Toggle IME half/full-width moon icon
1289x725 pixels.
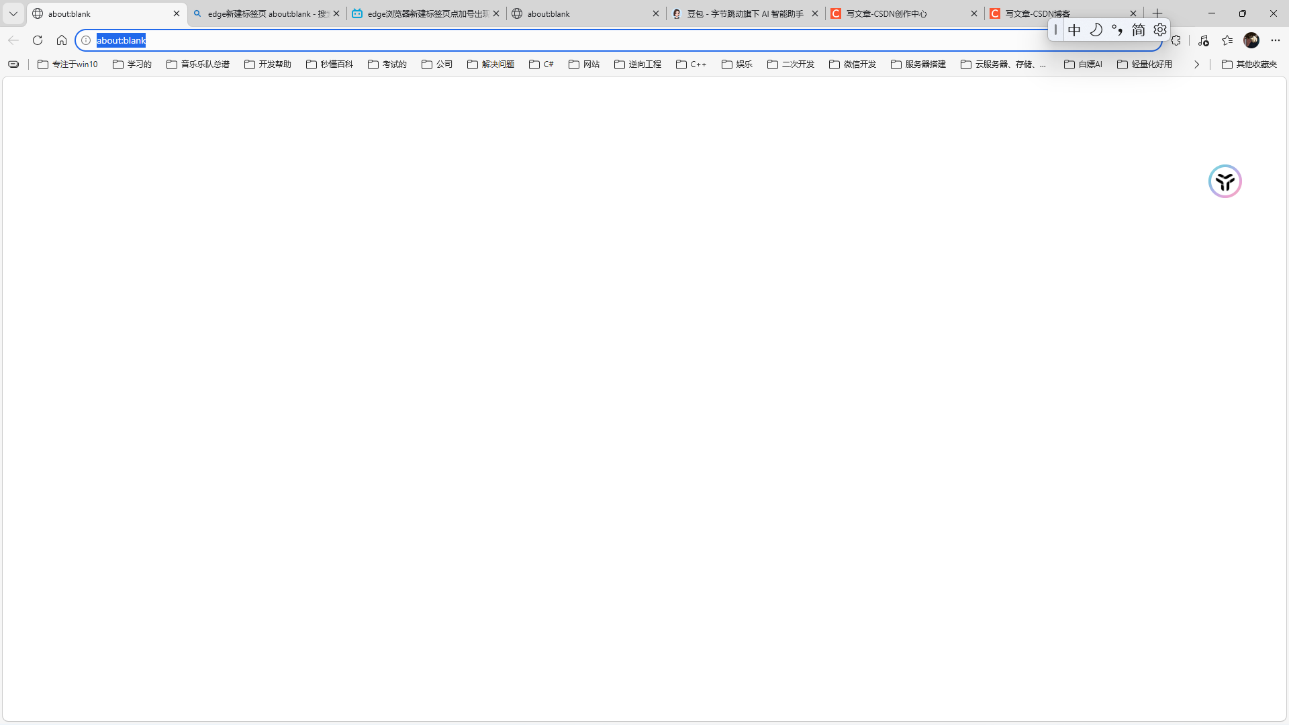point(1096,30)
